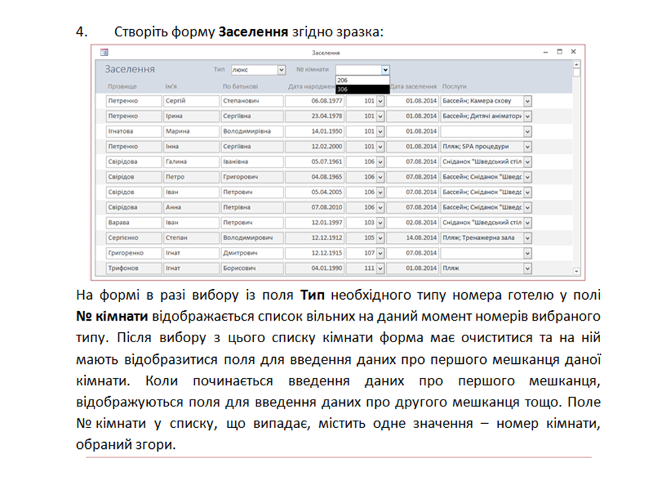
Task: Click the empty № кімнати input box
Action: [358, 70]
